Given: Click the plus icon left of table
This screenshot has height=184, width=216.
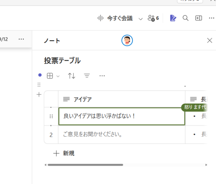Looking at the screenshot, I should click(x=39, y=95).
